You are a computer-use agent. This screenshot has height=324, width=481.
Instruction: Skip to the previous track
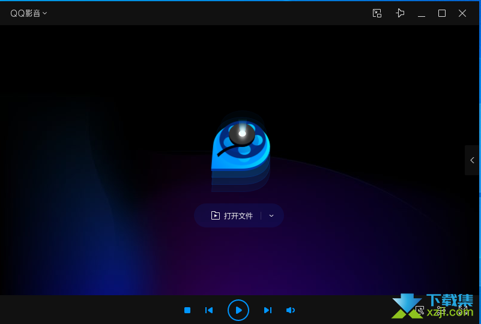[x=209, y=310]
